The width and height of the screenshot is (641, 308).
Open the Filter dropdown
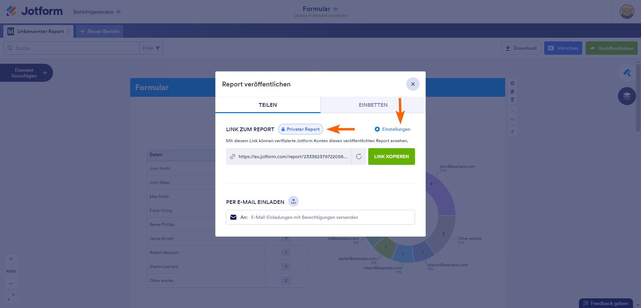pyautogui.click(x=151, y=48)
